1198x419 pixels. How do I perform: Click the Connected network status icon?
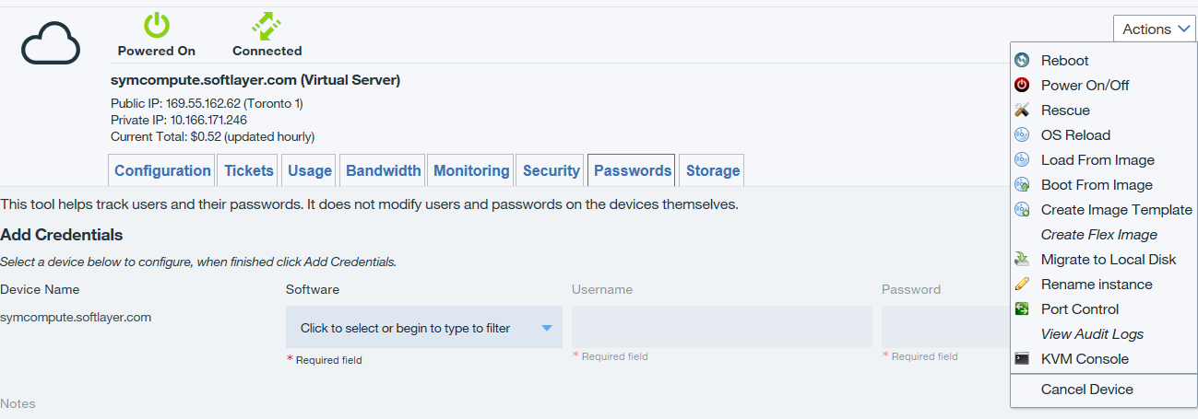(x=267, y=25)
